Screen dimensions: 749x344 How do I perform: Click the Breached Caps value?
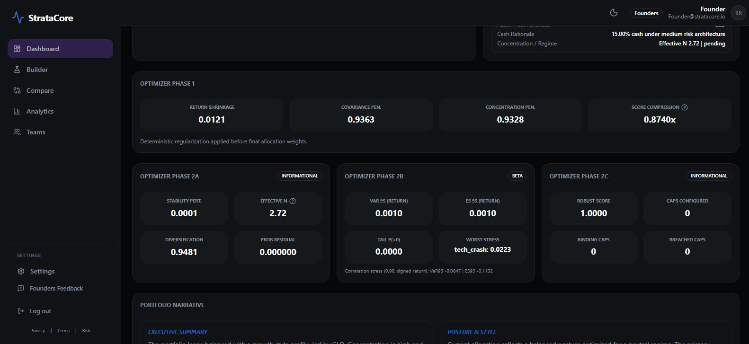point(687,252)
